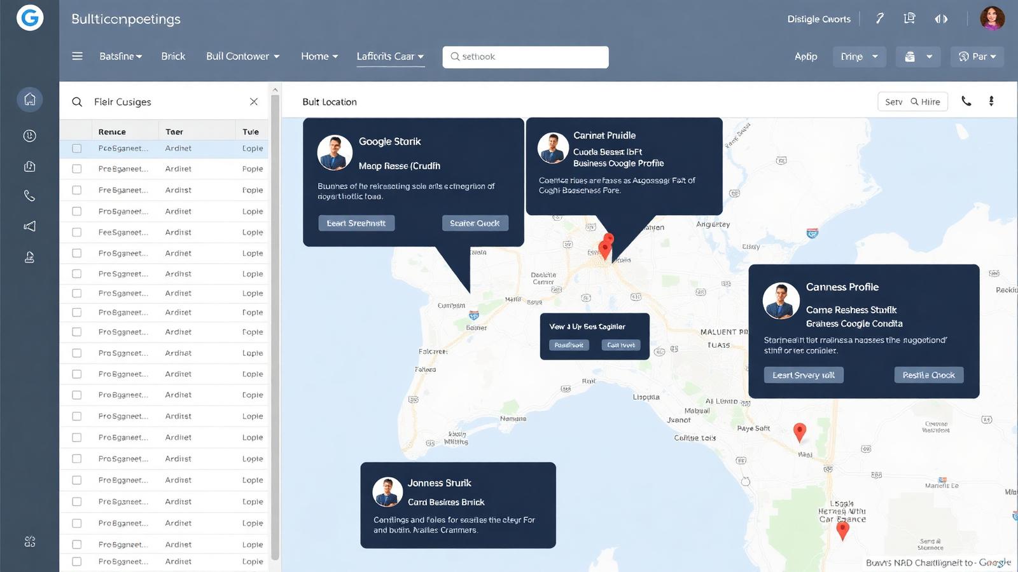Click right button in Vew Up popup
Viewport: 1018px width, 572px height.
[x=621, y=345]
